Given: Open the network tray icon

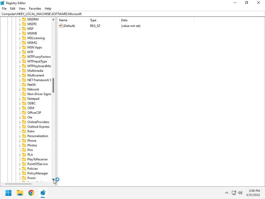Looking at the screenshot, I should point(234,193).
